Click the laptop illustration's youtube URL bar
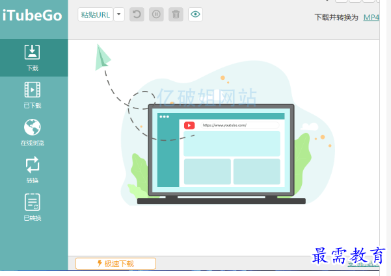The image size is (391, 276). click(x=239, y=125)
